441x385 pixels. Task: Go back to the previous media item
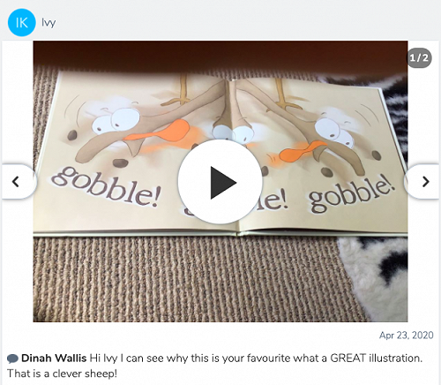(17, 182)
